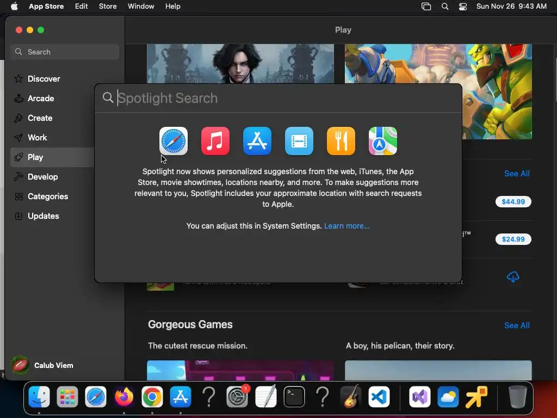This screenshot has height=418, width=557.
Task: Click the App Store sidebar Search field
Action: [x=65, y=52]
